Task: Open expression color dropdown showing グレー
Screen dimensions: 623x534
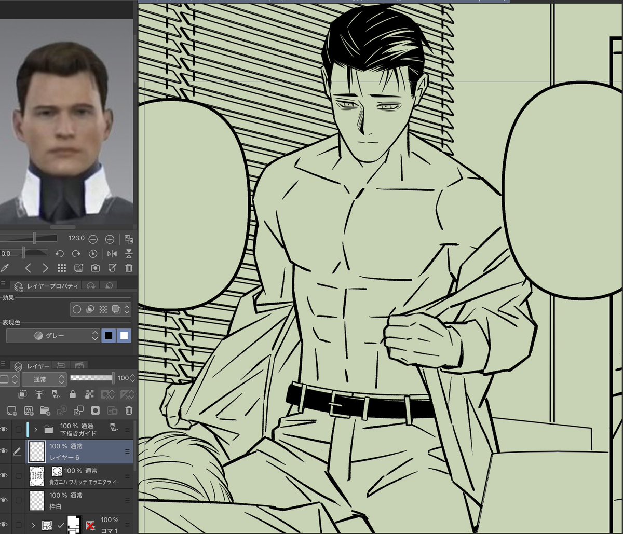Action: [x=52, y=336]
